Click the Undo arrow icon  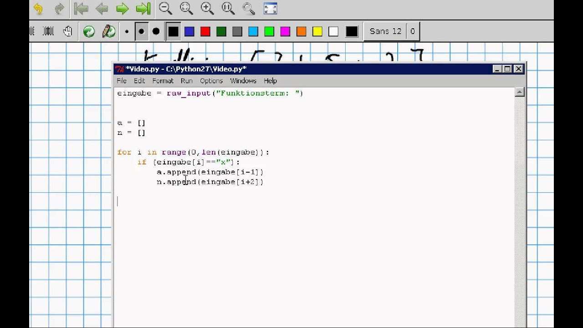point(38,9)
